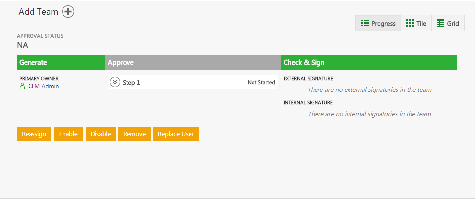The width and height of the screenshot is (475, 207).
Task: Switch to Progress view
Action: (x=378, y=23)
